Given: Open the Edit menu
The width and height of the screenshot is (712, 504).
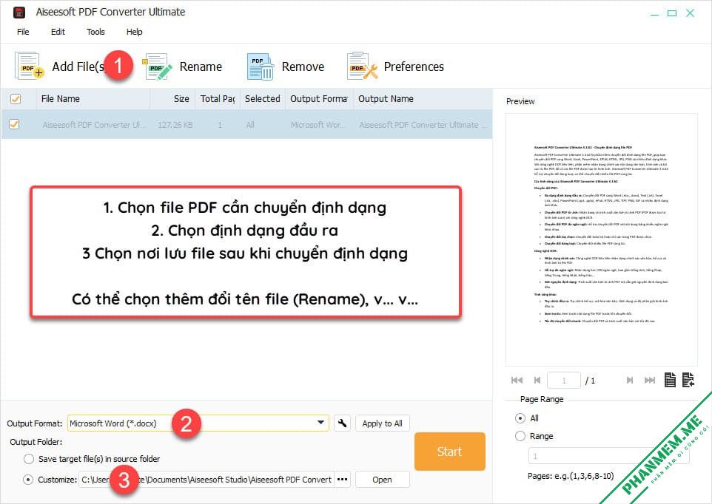Looking at the screenshot, I should (x=58, y=32).
